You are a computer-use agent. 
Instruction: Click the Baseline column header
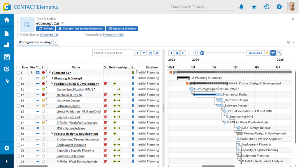click(151, 67)
